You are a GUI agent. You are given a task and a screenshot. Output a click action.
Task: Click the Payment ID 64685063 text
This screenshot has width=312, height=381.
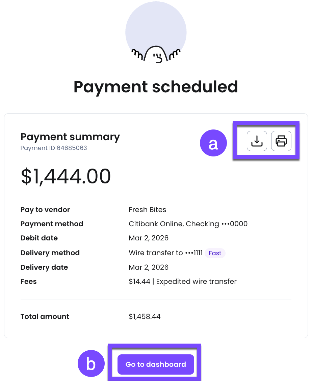(x=54, y=148)
